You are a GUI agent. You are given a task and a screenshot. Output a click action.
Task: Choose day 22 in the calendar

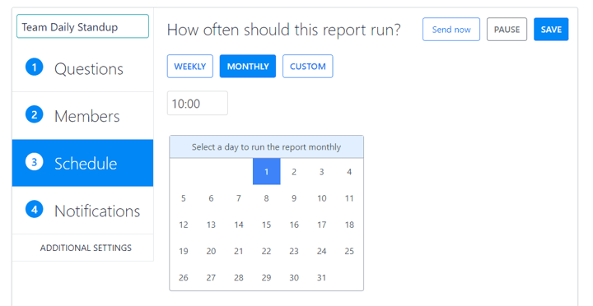click(x=266, y=251)
